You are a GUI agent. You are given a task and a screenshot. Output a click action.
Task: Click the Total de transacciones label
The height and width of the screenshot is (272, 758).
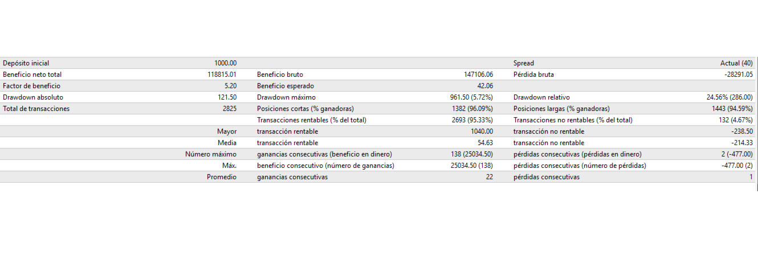click(x=36, y=109)
